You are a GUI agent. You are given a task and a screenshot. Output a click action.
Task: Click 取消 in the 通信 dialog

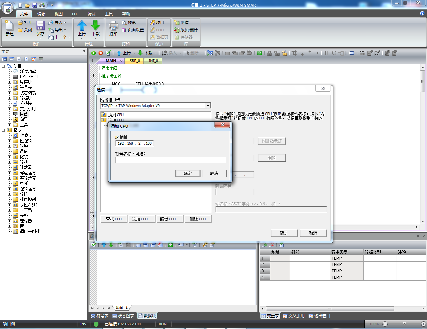pyautogui.click(x=313, y=233)
